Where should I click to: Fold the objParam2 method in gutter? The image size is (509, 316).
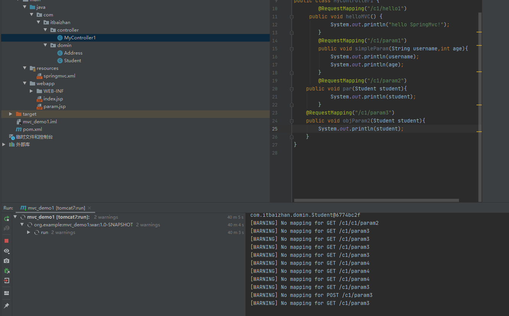click(x=292, y=121)
